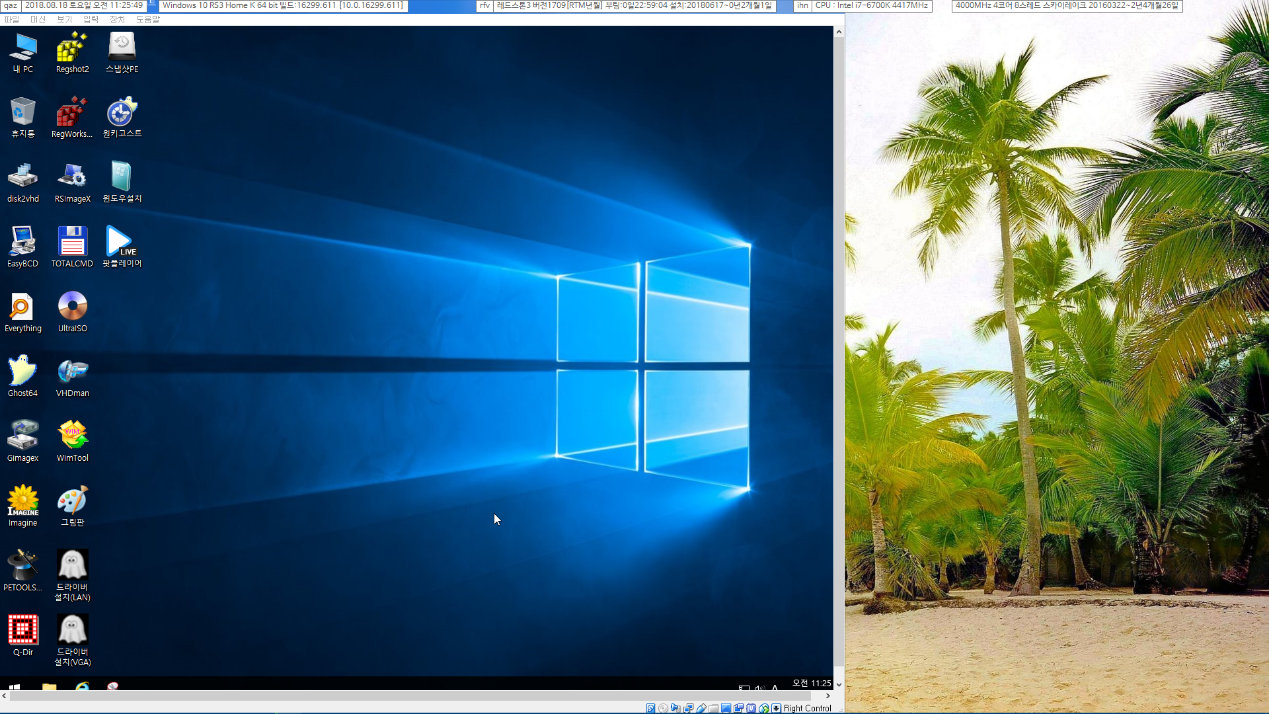The width and height of the screenshot is (1269, 714).
Task: Launch Internet Explorer from guest taskbar
Action: pos(82,687)
